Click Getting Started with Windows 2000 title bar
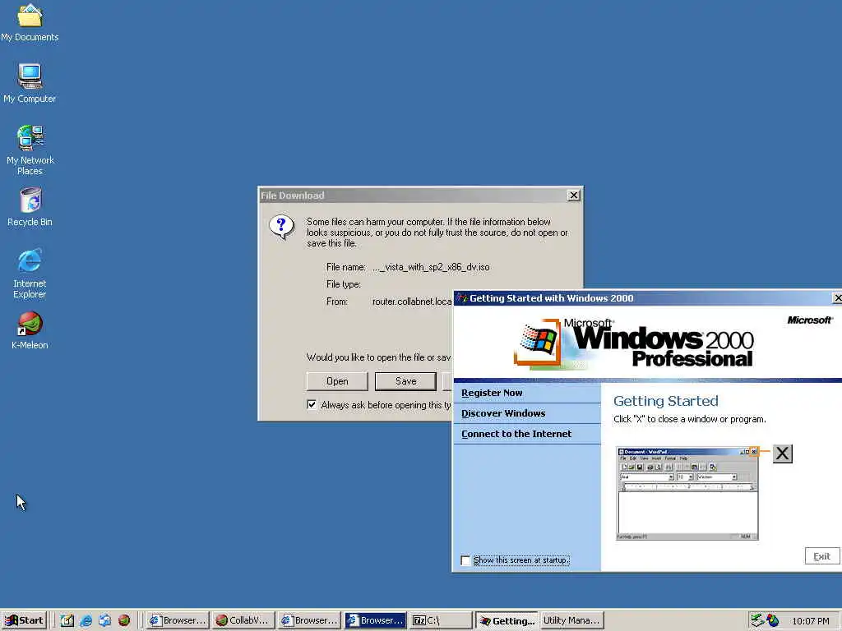This screenshot has height=631, width=842. click(648, 298)
